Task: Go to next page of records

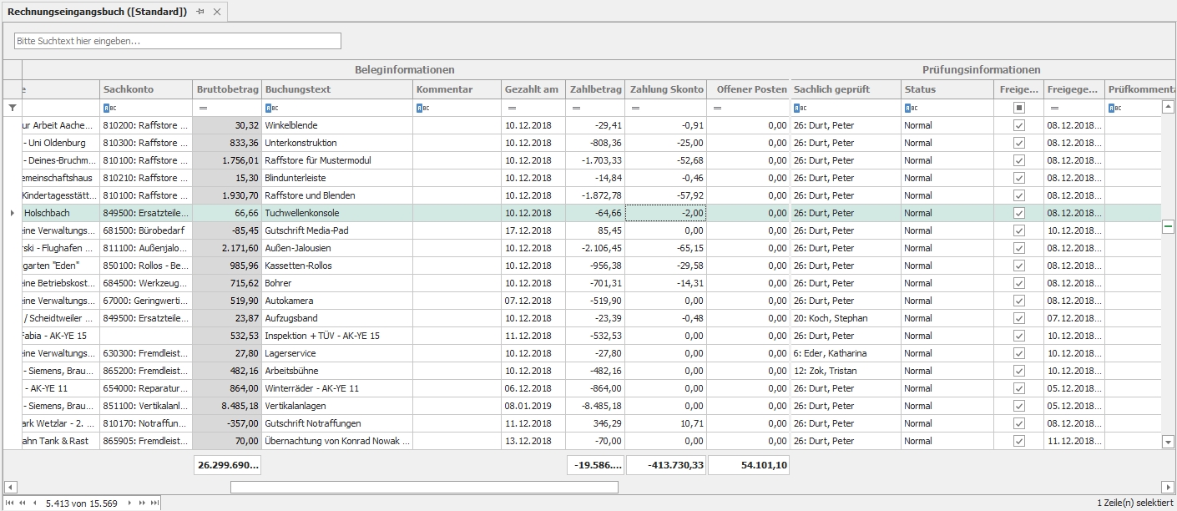Action: [143, 503]
